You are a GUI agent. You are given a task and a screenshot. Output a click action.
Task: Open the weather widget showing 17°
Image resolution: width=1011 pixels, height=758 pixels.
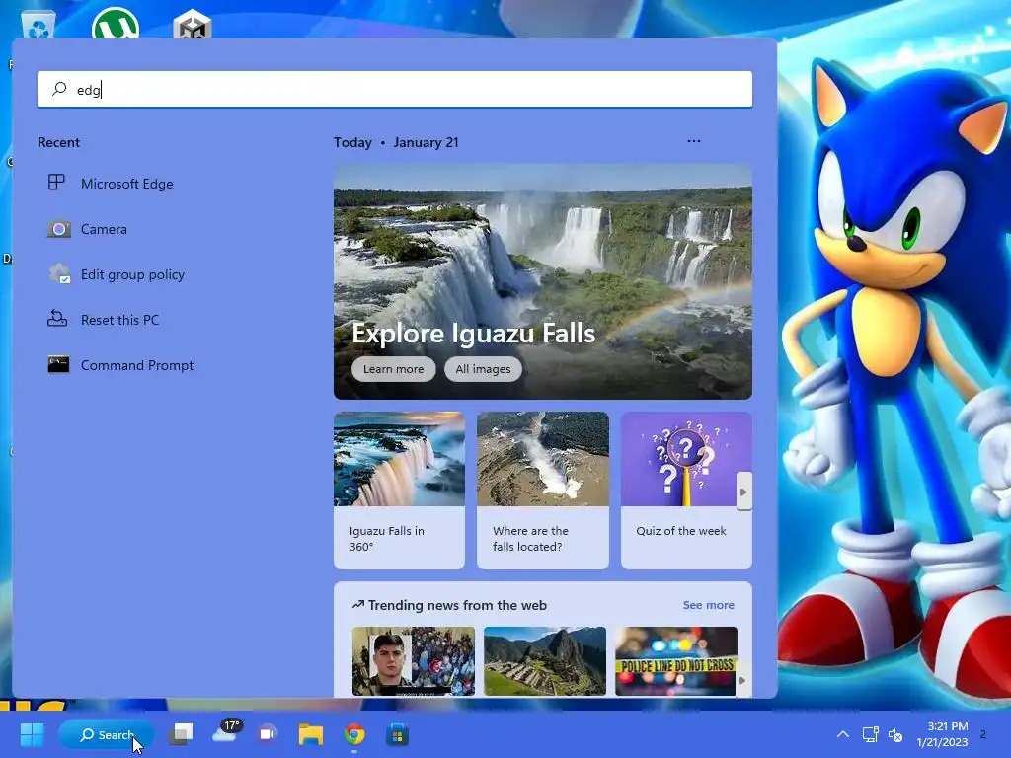[x=226, y=732]
